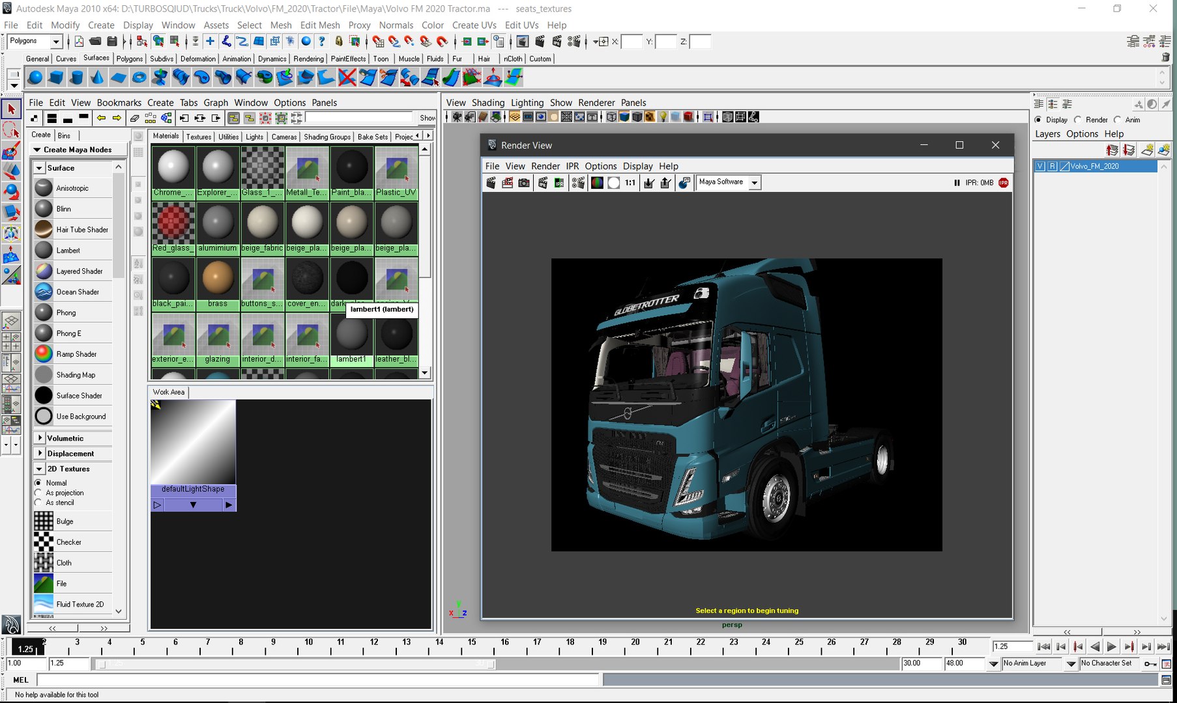Viewport: 1177px width, 703px height.
Task: Click the question mark help icon
Action: [x=322, y=41]
